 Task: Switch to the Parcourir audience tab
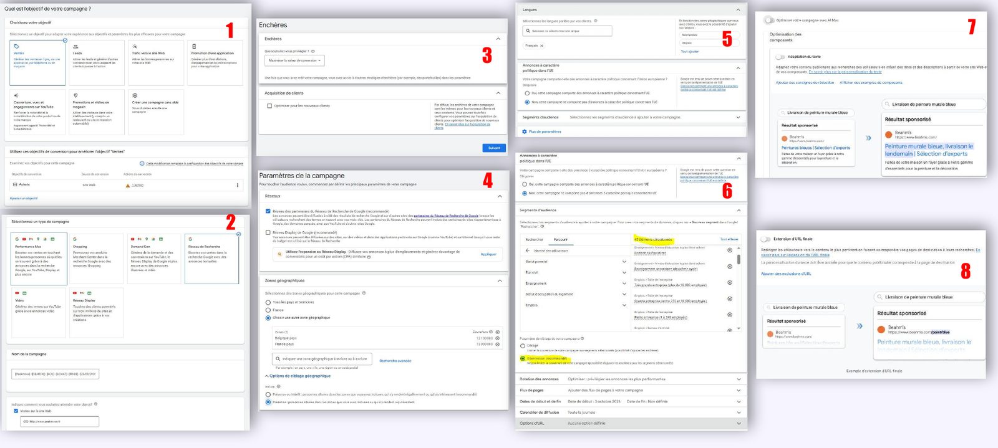click(x=560, y=239)
